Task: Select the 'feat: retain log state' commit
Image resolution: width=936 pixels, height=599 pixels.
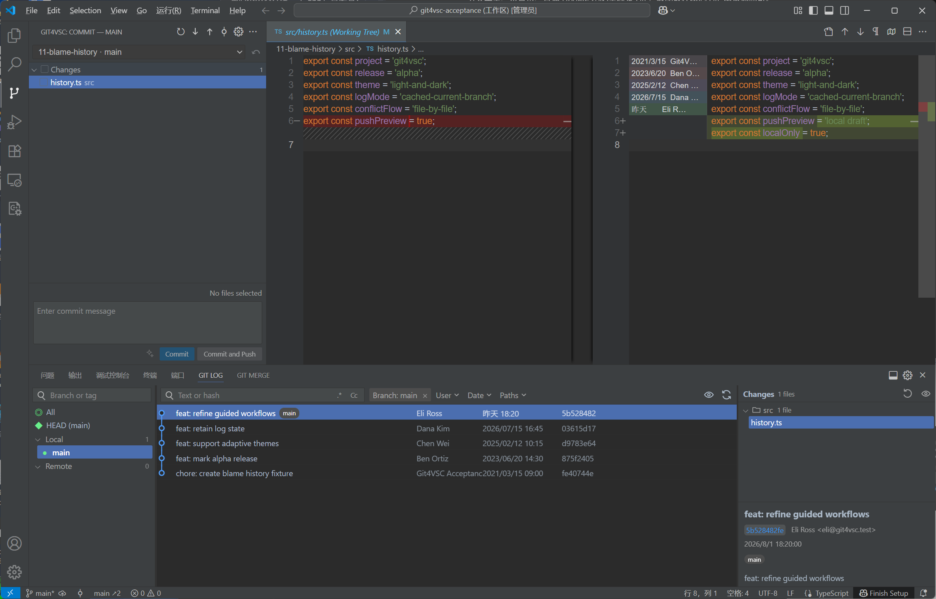Action: 446,428
